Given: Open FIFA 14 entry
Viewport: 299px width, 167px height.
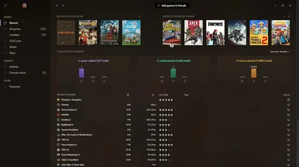Looking at the screenshot, I should [173, 140].
